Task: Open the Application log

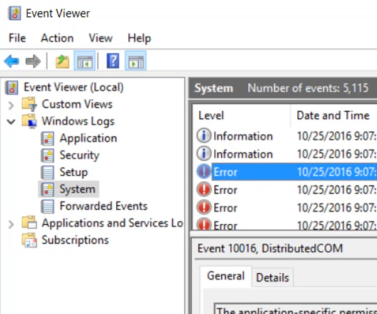Action: coord(88,138)
